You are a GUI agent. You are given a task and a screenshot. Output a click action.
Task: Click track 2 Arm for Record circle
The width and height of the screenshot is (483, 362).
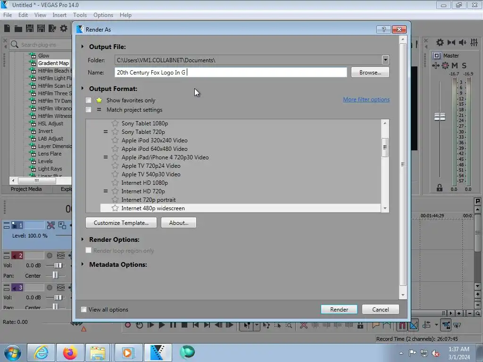[49, 255]
